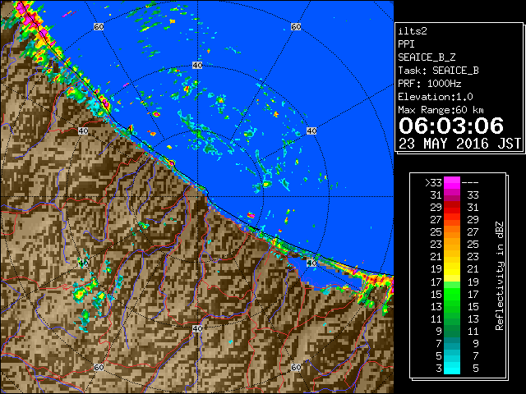
Task: Click the "60" ring label at bottom right over land
Action: click(296, 367)
